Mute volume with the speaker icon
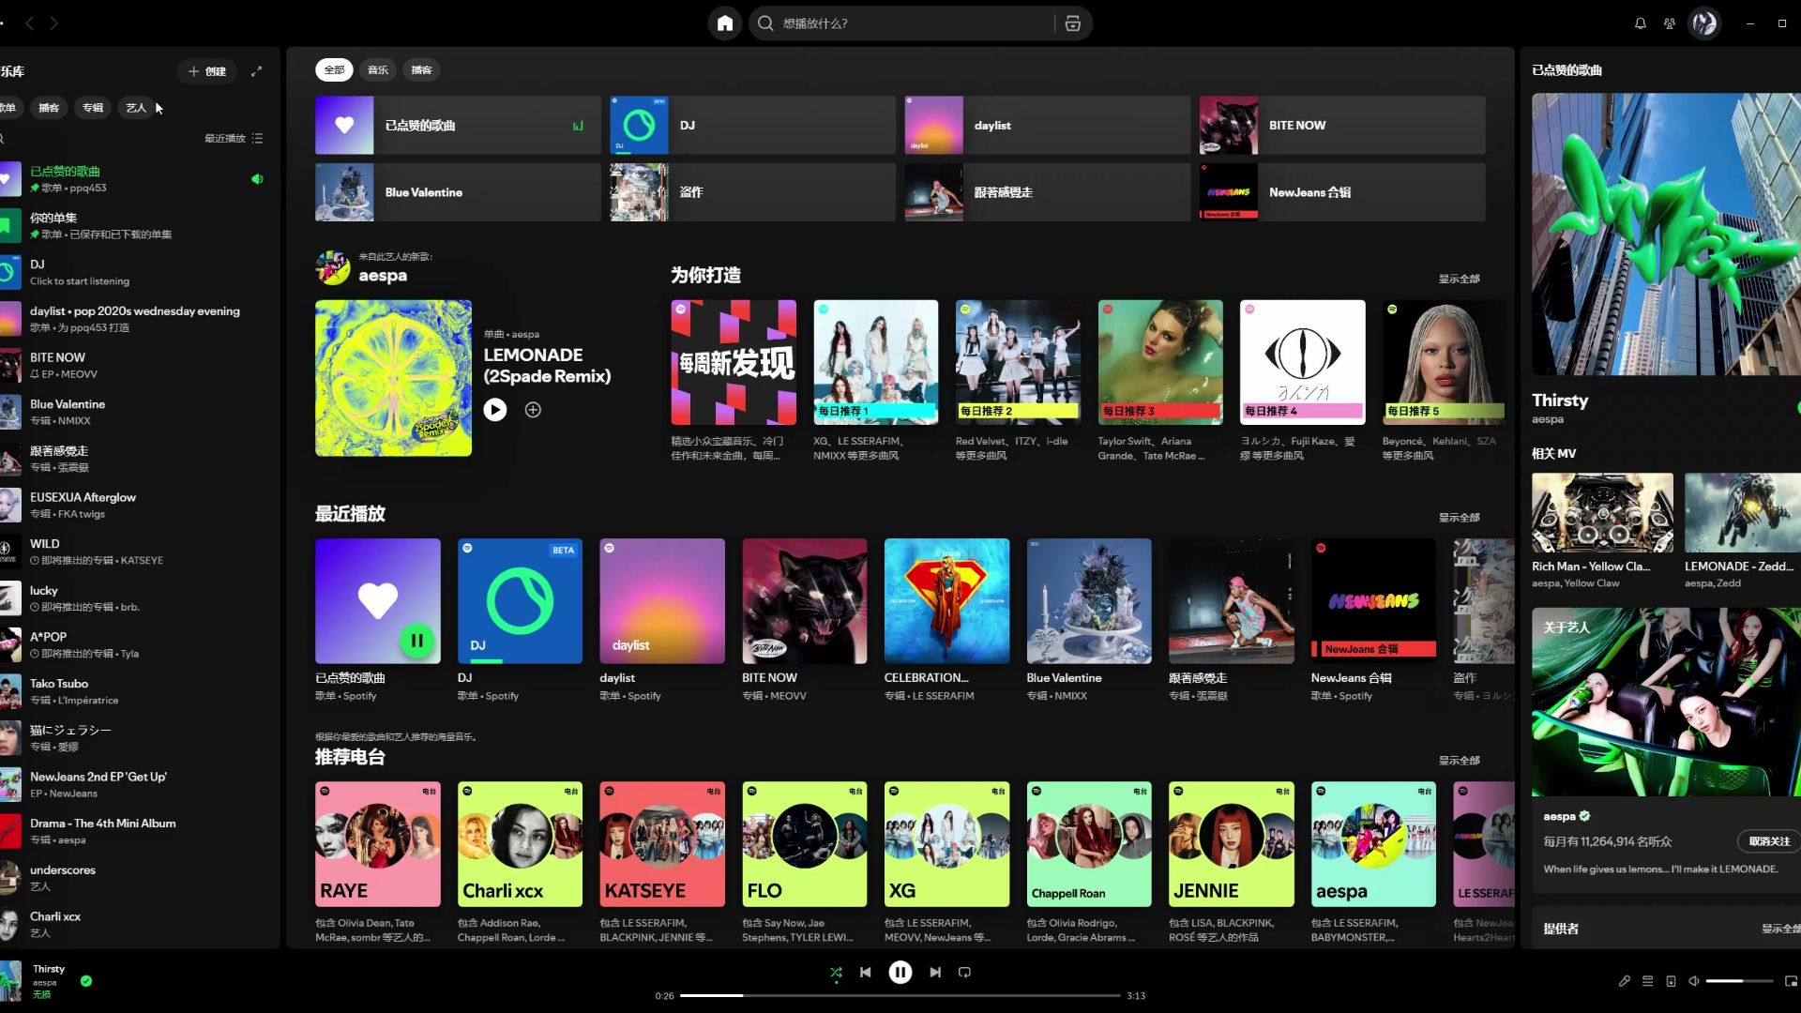This screenshot has width=1801, height=1013. 1694,981
